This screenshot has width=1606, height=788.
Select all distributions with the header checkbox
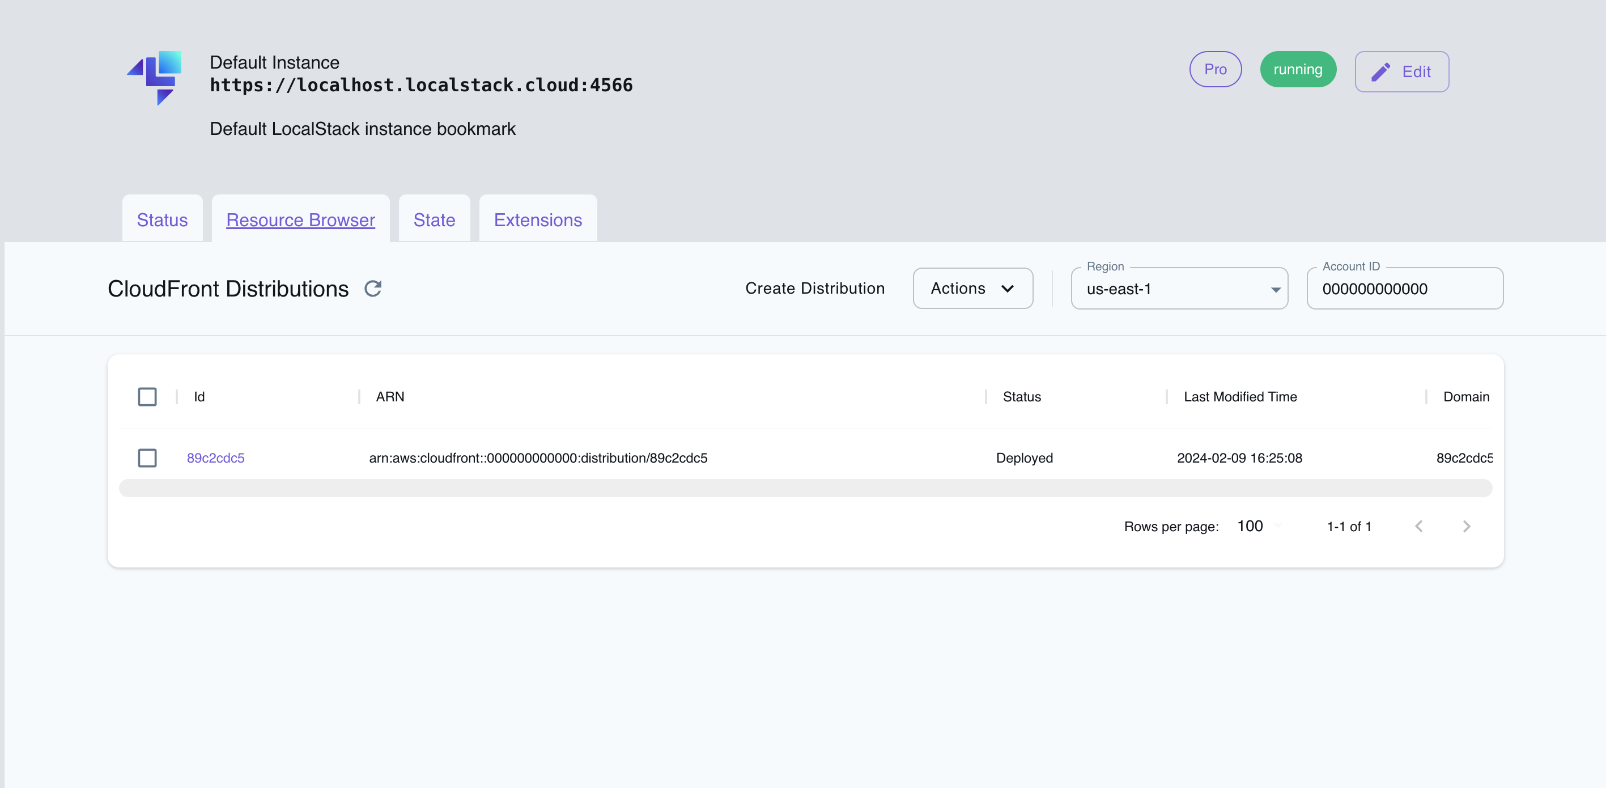click(147, 396)
